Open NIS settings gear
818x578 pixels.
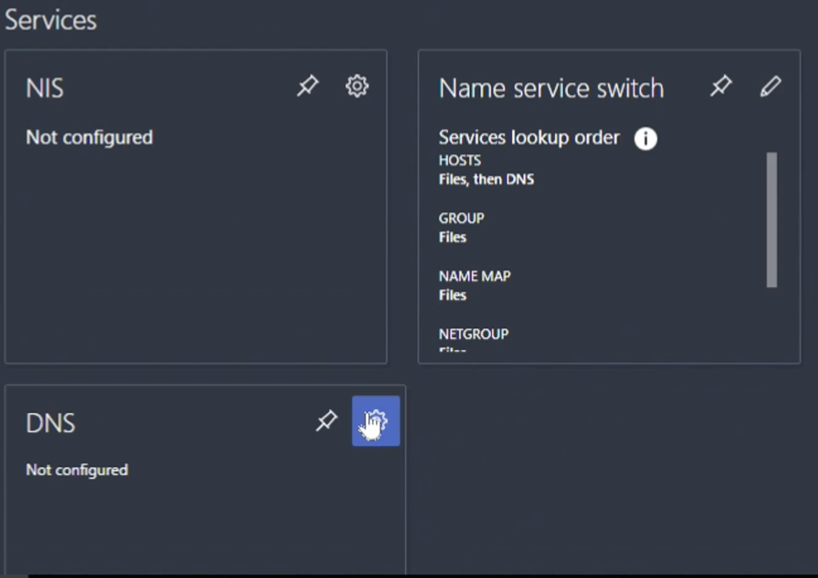pos(357,86)
